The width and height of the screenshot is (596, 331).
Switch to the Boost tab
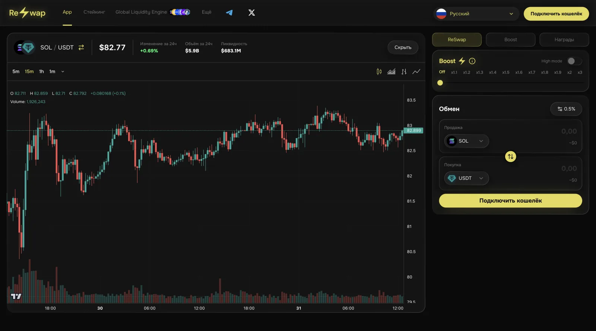pos(511,39)
